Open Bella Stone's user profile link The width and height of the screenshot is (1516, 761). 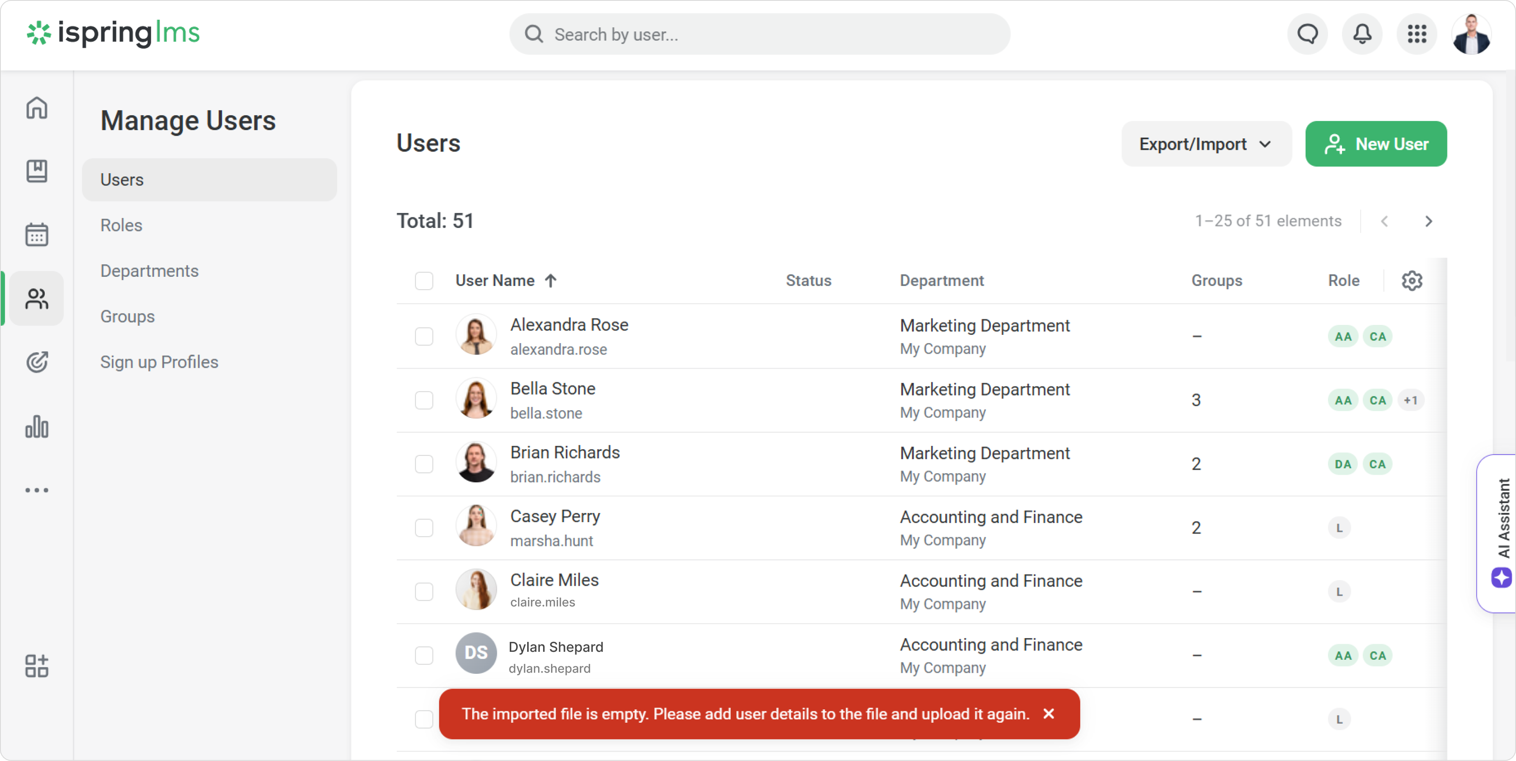pyautogui.click(x=553, y=388)
